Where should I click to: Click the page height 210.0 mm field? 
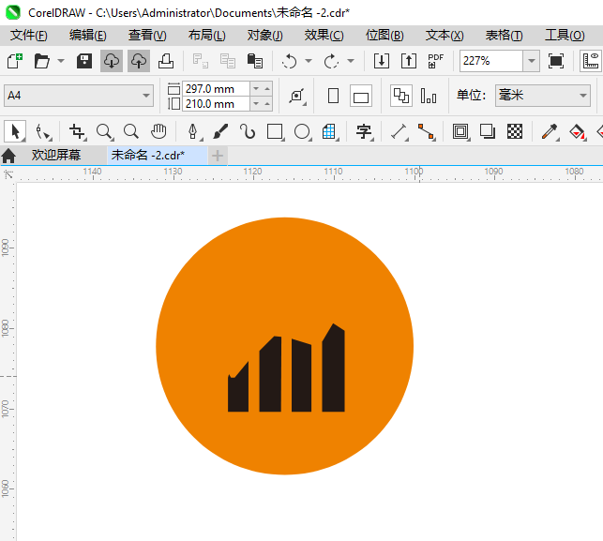[x=216, y=104]
